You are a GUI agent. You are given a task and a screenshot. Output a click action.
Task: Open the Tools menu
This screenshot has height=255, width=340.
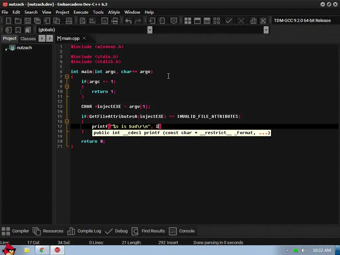point(98,12)
